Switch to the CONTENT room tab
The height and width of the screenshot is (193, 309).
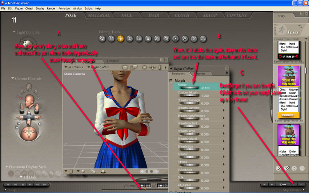pyautogui.click(x=237, y=15)
